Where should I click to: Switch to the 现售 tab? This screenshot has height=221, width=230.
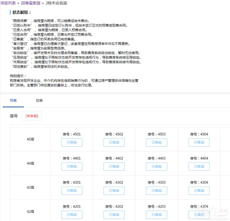pyautogui.click(x=39, y=100)
